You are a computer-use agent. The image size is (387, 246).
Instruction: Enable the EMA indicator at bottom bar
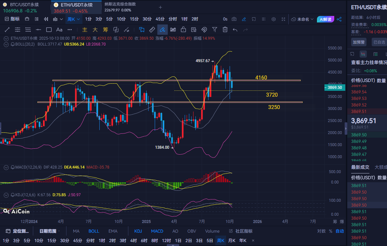click(x=113, y=231)
